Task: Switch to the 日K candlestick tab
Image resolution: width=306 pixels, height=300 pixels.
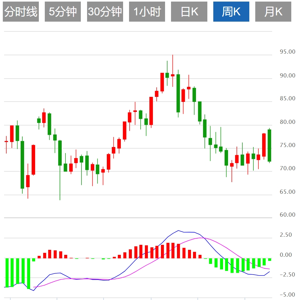Action: [x=189, y=12]
